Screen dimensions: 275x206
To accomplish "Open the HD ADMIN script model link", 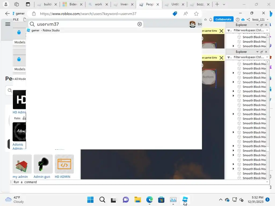I will tap(62, 176).
